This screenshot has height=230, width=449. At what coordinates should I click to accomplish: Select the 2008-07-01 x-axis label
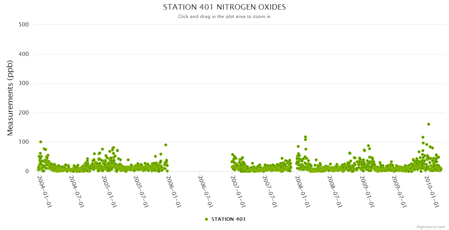click(x=335, y=191)
